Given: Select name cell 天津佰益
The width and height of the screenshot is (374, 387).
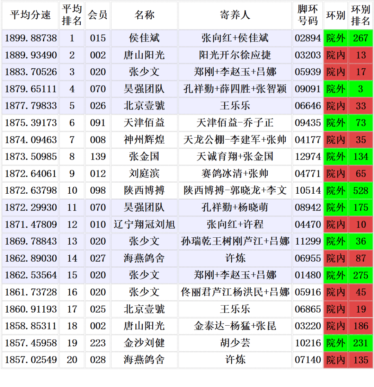Looking at the screenshot, I should tap(144, 123).
